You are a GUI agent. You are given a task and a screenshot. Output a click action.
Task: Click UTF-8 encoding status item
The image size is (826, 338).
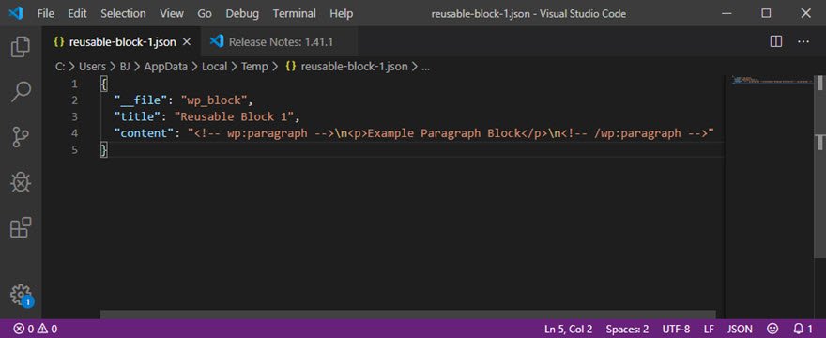676,329
